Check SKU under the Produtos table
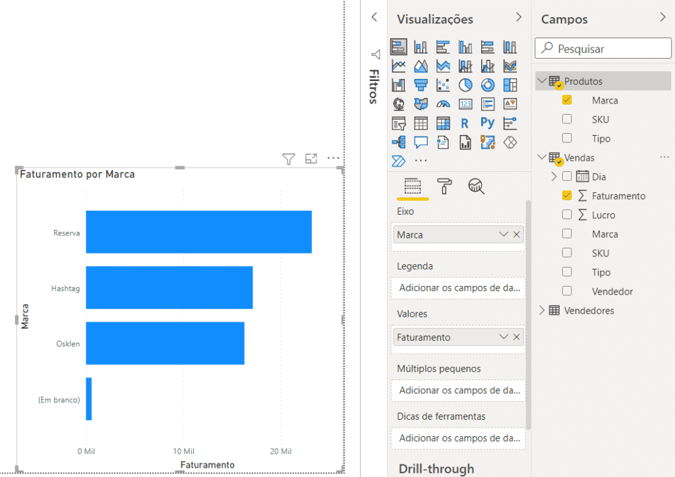 [x=567, y=119]
